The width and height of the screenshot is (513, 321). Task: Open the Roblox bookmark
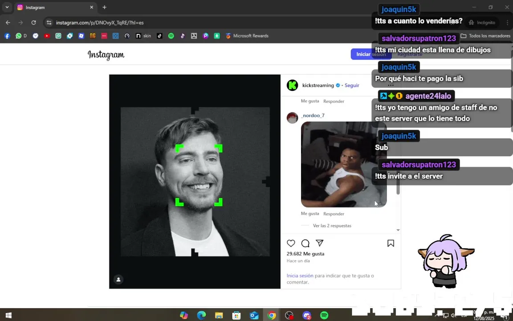81,36
